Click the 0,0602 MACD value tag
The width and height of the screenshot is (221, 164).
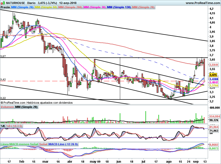[x=214, y=145]
